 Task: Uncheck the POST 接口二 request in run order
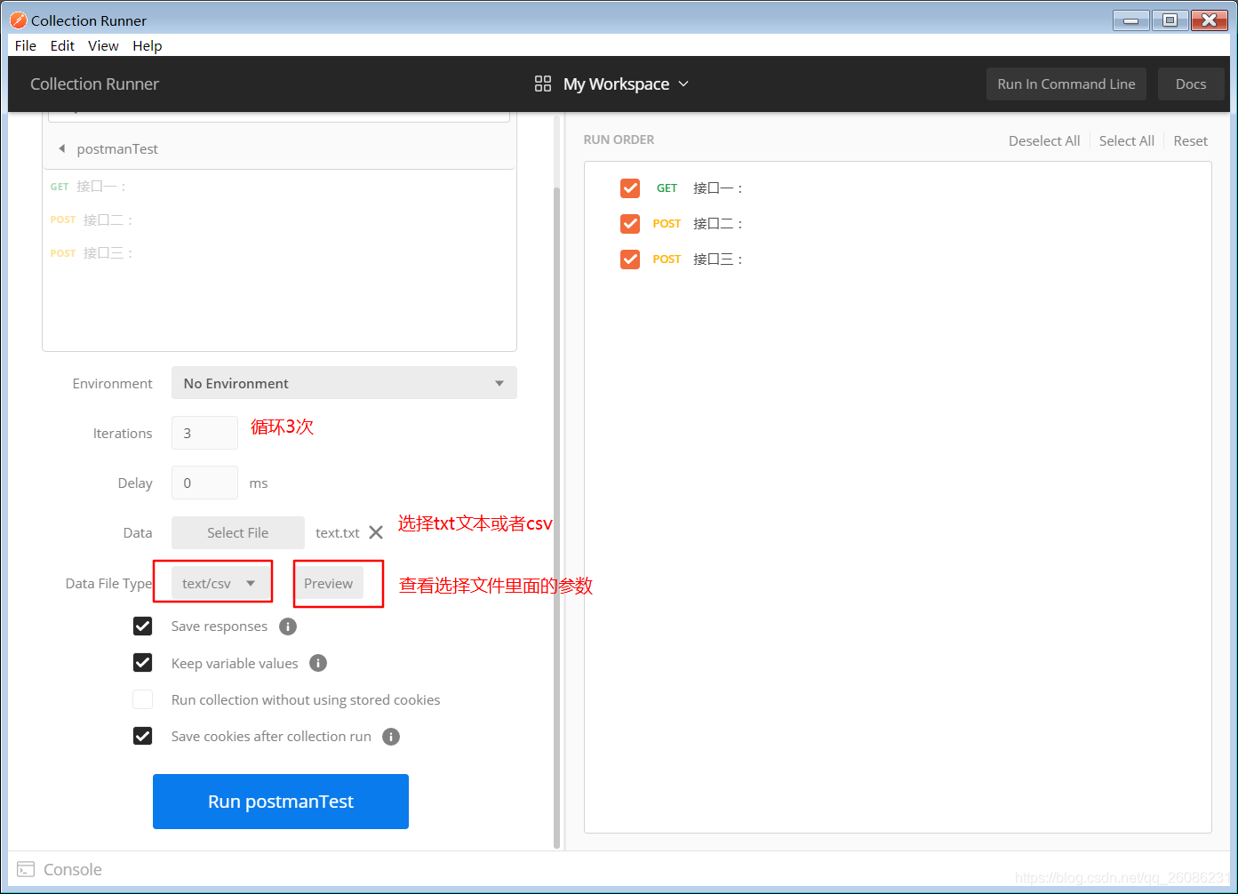coord(630,223)
